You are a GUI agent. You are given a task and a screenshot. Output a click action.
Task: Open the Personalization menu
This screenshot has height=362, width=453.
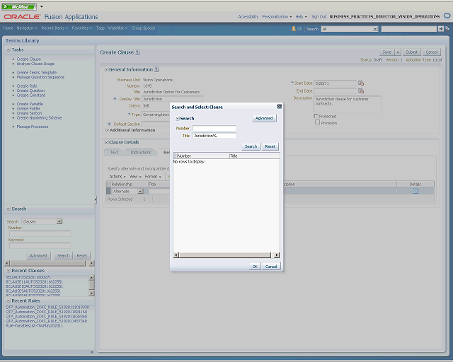277,17
